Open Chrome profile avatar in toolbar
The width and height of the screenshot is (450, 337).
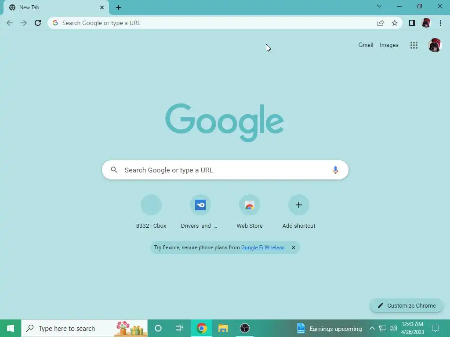pos(426,23)
